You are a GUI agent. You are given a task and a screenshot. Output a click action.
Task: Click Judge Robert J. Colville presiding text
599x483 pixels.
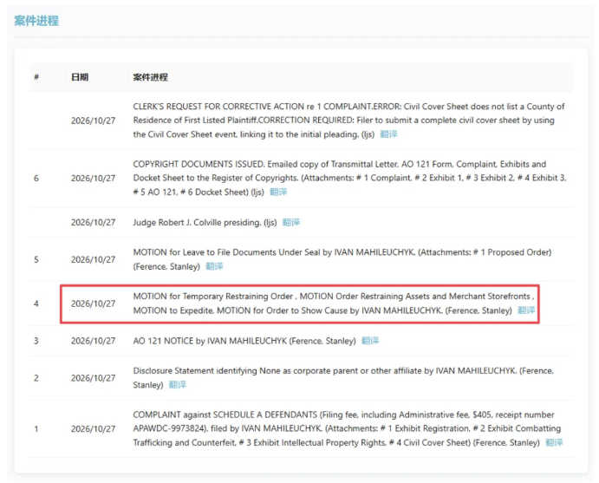(x=205, y=222)
